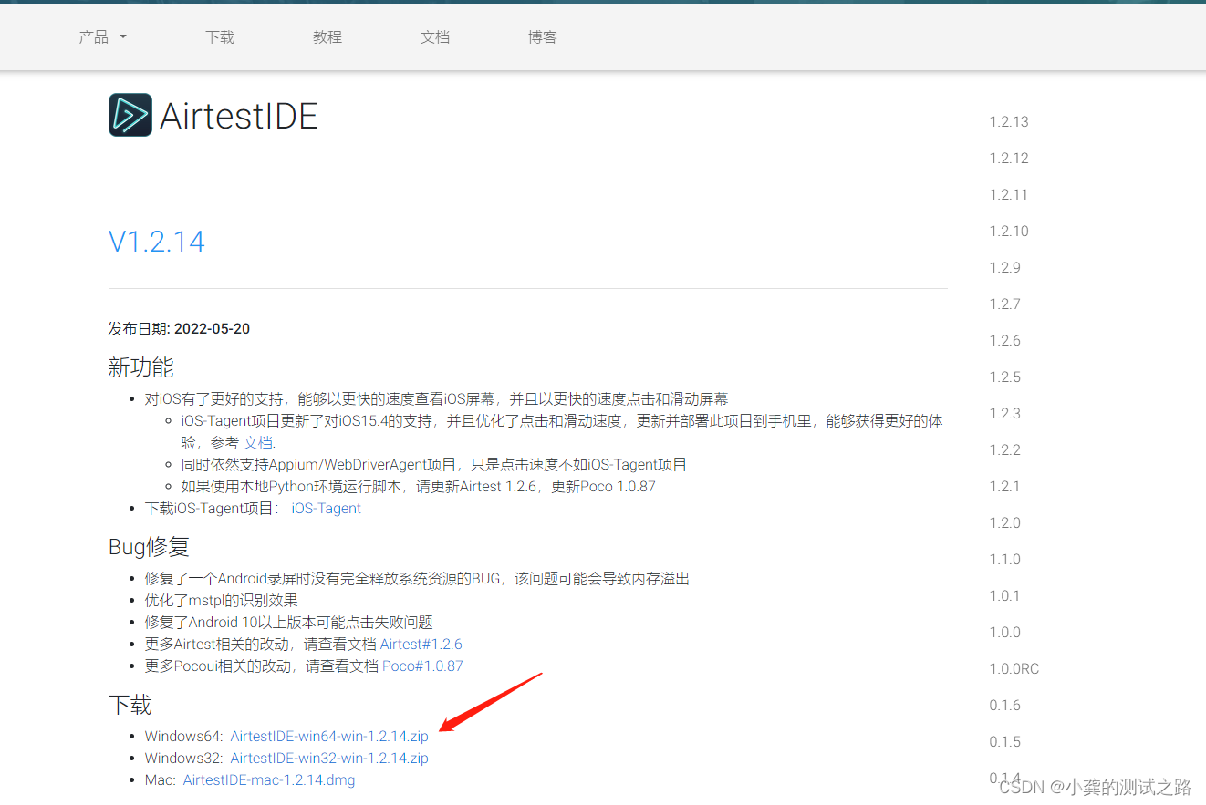Click the Windows64: label text
The image size is (1206, 805).
click(184, 737)
